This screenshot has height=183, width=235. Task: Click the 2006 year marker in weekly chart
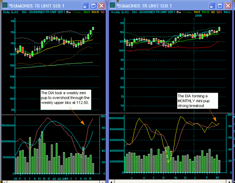[198, 16]
